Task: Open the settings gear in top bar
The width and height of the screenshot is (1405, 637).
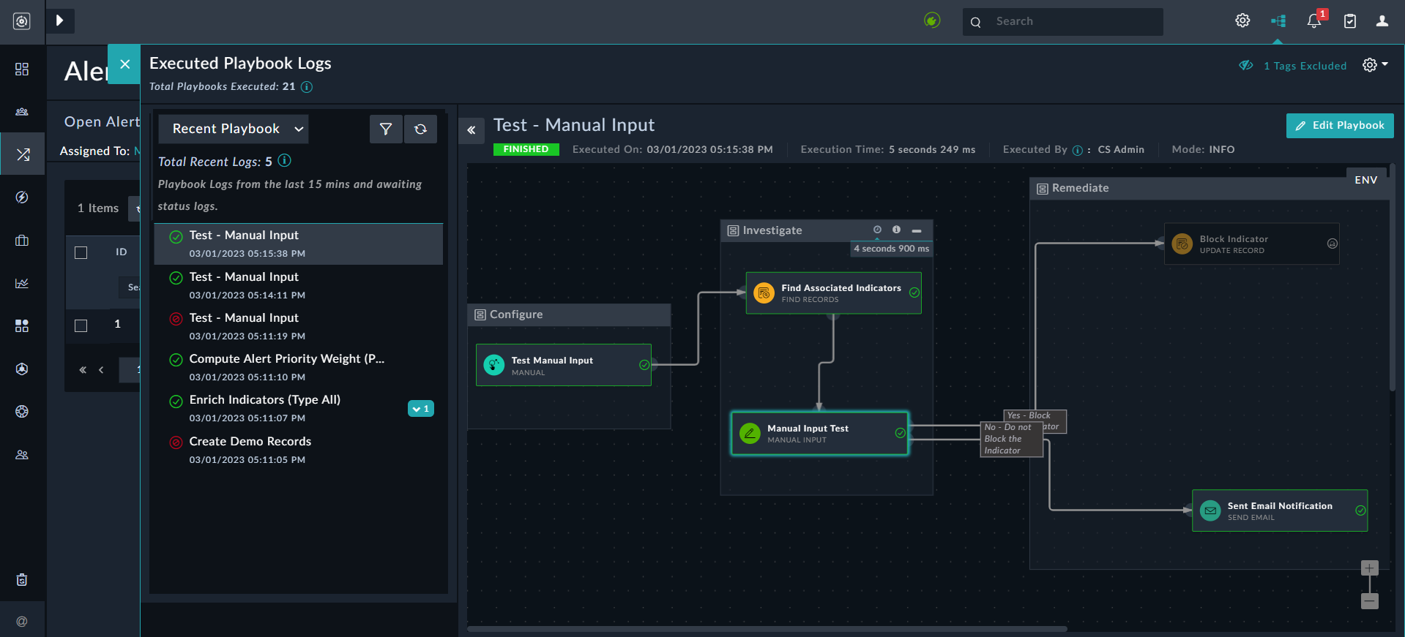Action: [1242, 21]
